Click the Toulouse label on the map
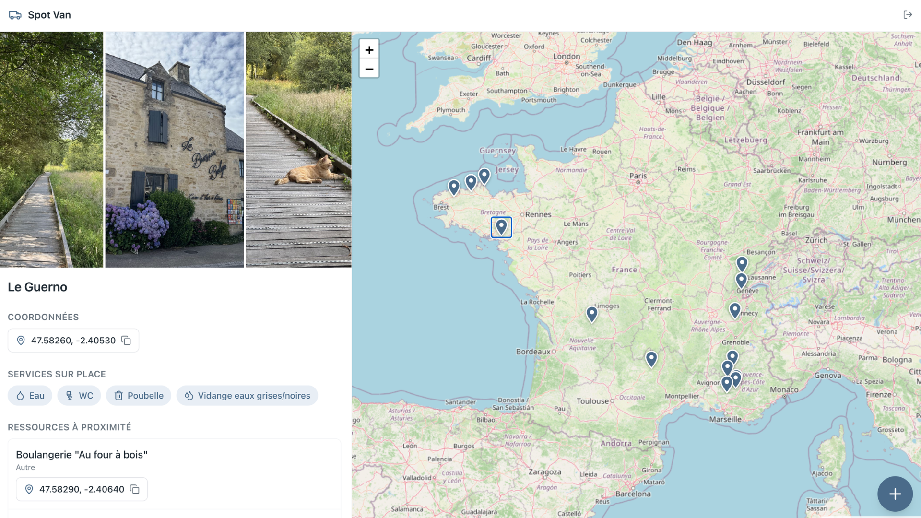This screenshot has width=921, height=518. coord(592,401)
